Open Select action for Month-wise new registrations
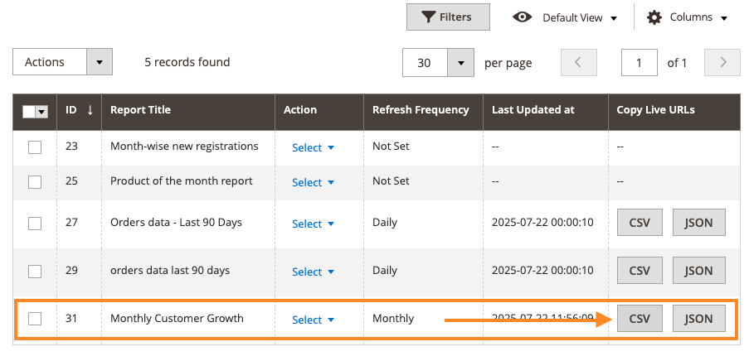Image resolution: width=749 pixels, height=356 pixels. point(313,147)
